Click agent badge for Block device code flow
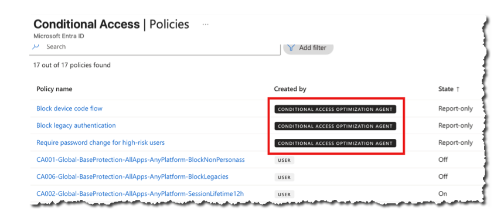The width and height of the screenshot is (504, 218). click(335, 109)
